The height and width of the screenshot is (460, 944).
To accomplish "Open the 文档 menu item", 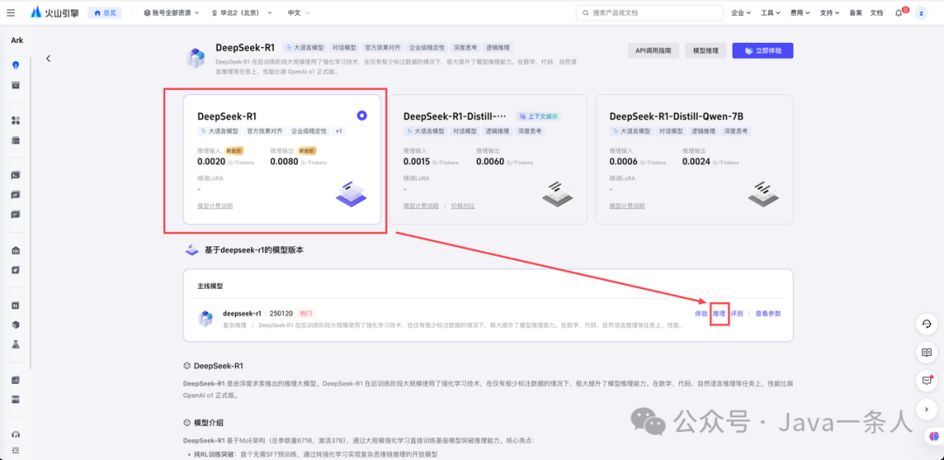I will point(877,12).
